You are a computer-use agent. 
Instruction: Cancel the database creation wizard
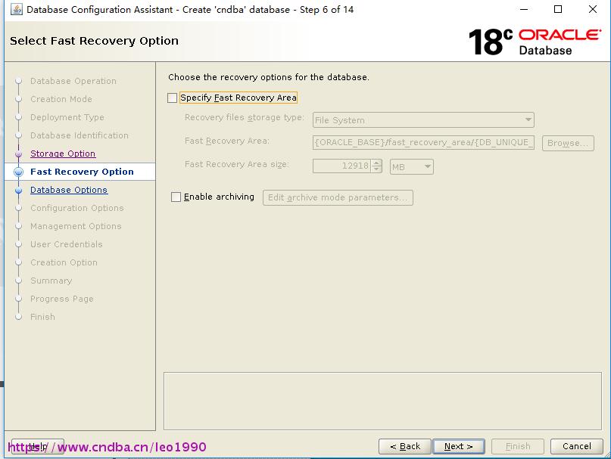[577, 446]
